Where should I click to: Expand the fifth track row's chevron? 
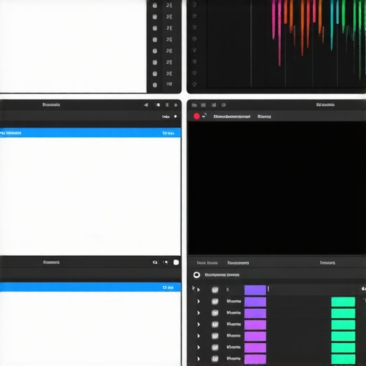198,336
